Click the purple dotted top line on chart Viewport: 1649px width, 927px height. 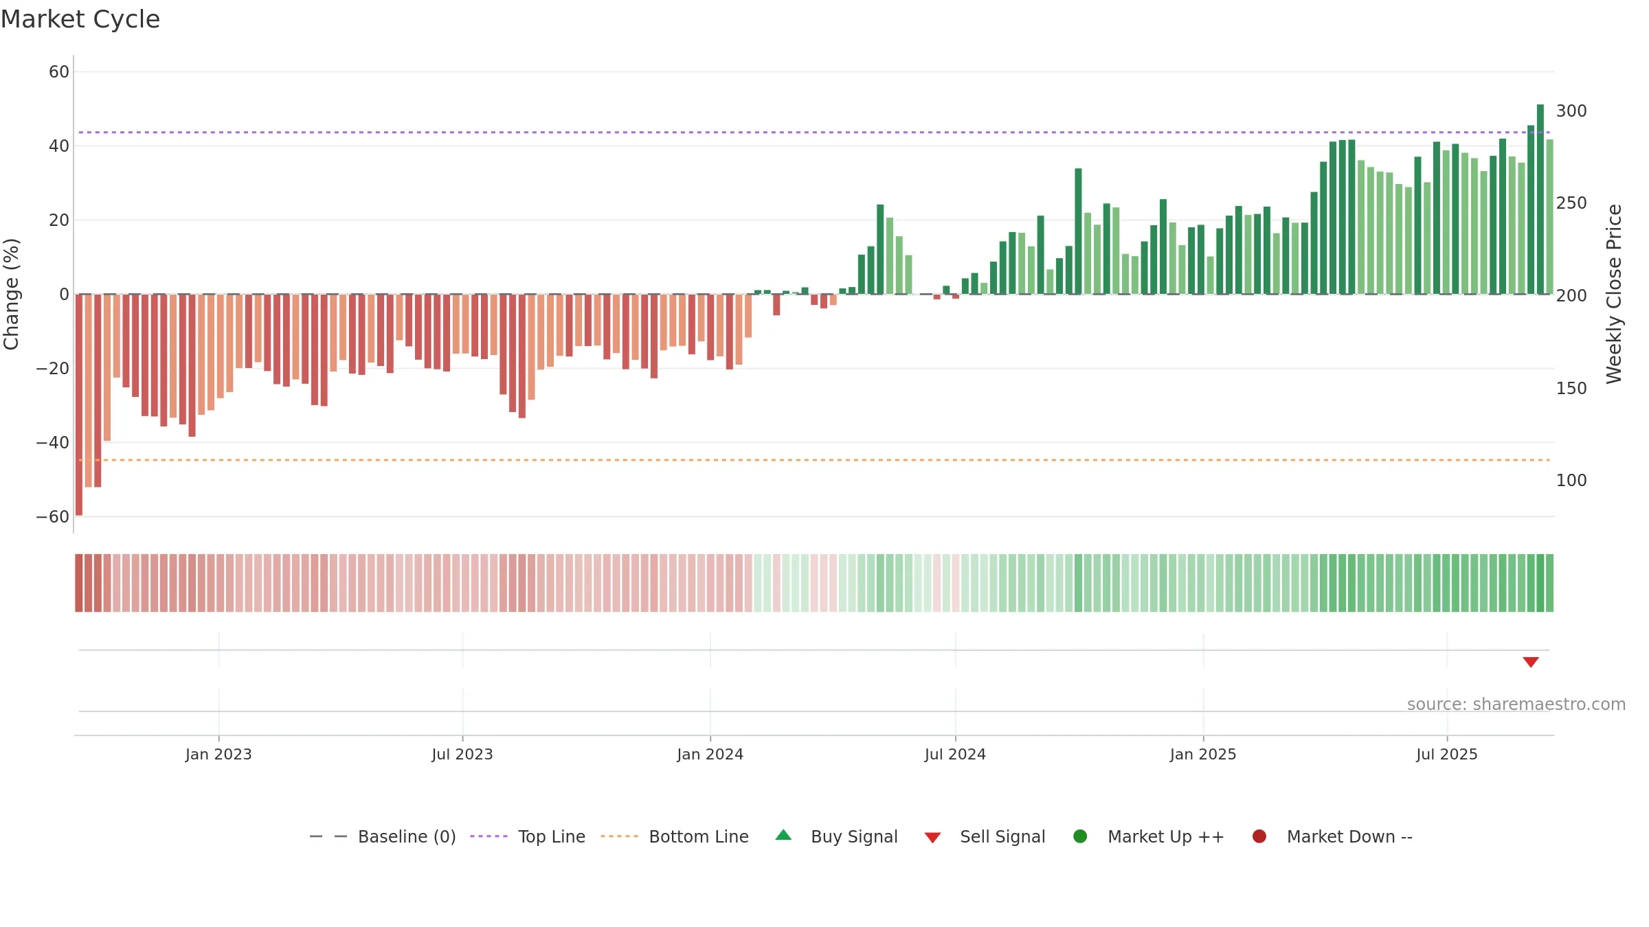click(814, 132)
